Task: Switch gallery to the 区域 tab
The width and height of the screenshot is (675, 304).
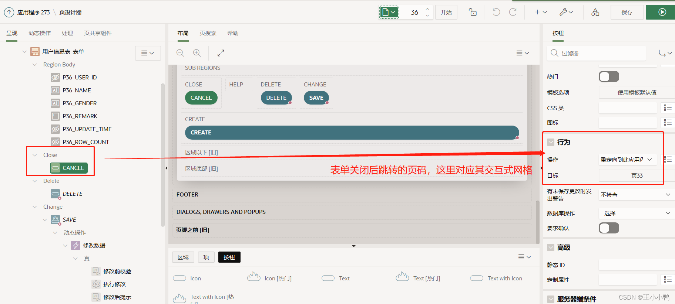Action: pyautogui.click(x=183, y=257)
